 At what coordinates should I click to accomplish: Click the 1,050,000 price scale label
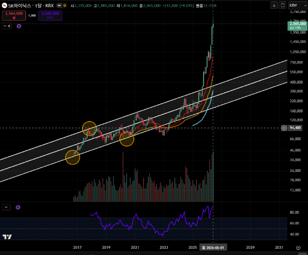298,52
